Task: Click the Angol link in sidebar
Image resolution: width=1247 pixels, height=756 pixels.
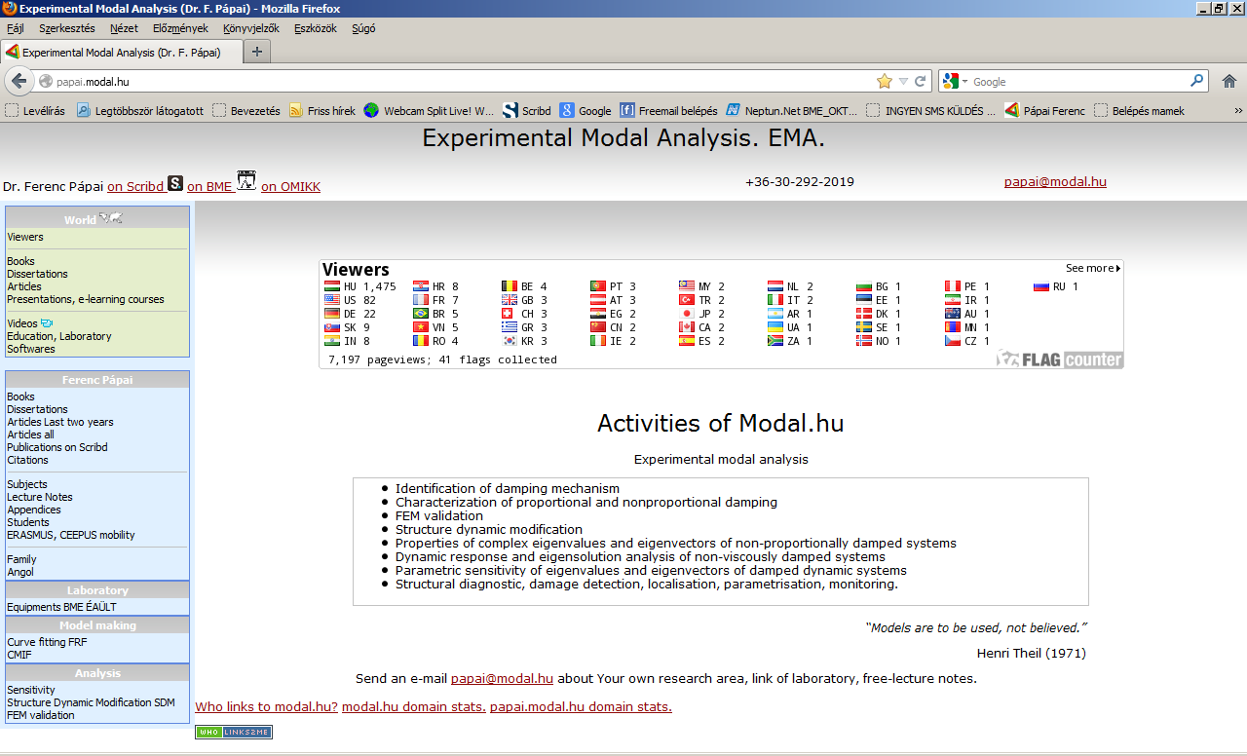Action: [x=20, y=572]
